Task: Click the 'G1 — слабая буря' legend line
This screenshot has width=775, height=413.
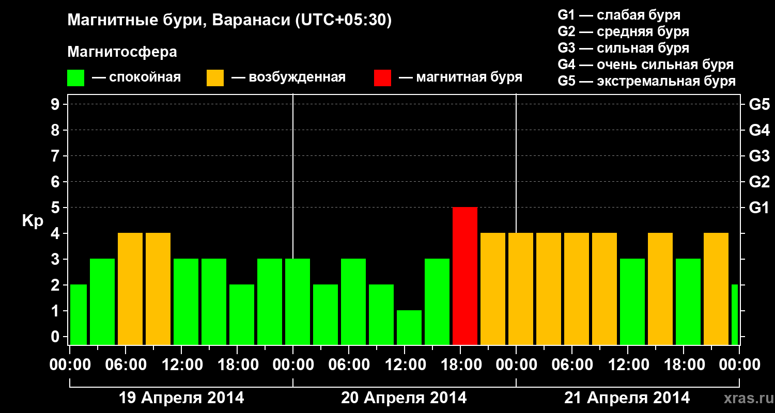Action: pos(619,15)
